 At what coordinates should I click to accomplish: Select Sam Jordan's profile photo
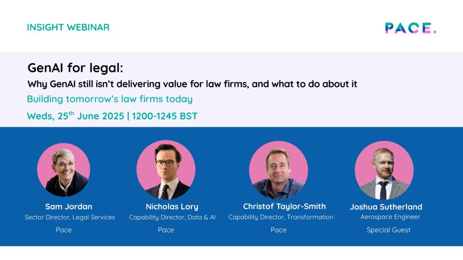63,170
